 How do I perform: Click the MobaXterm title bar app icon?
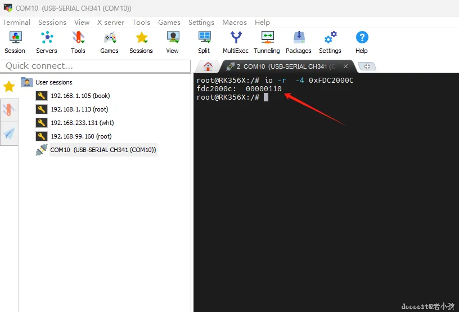8,8
